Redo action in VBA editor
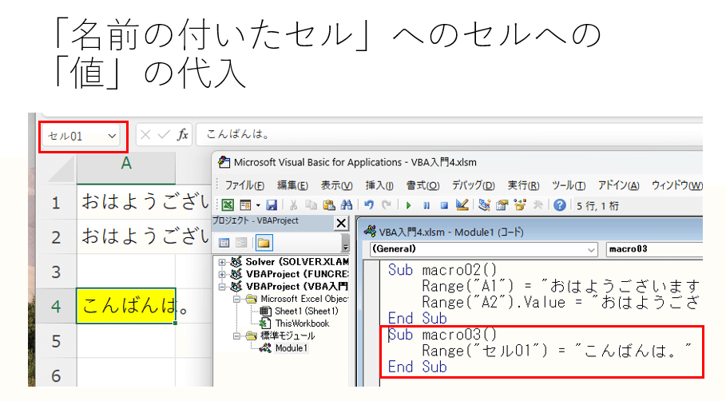Image resolution: width=726 pixels, height=401 pixels. (x=386, y=205)
